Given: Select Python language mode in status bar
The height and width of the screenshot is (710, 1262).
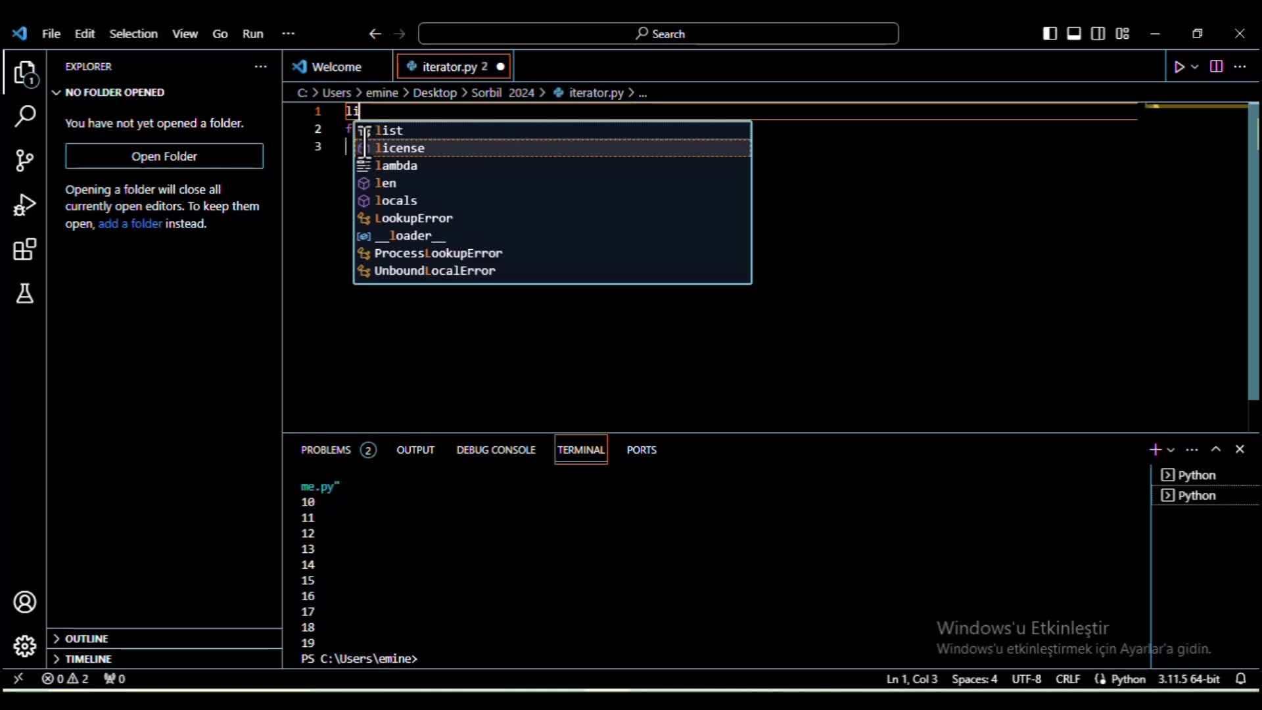Looking at the screenshot, I should [1128, 678].
